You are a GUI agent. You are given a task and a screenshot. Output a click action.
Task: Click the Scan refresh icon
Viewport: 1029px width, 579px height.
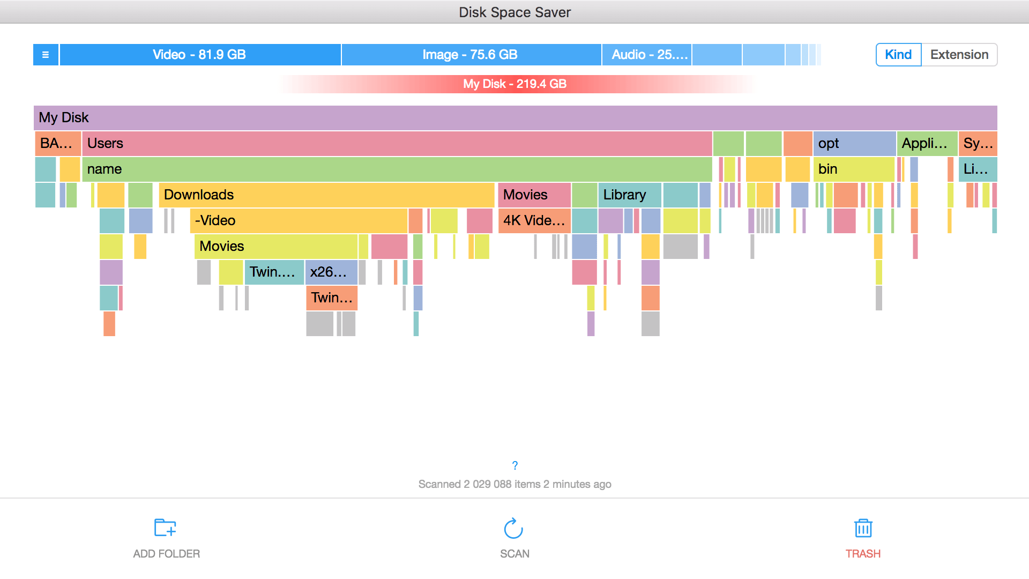(513, 529)
